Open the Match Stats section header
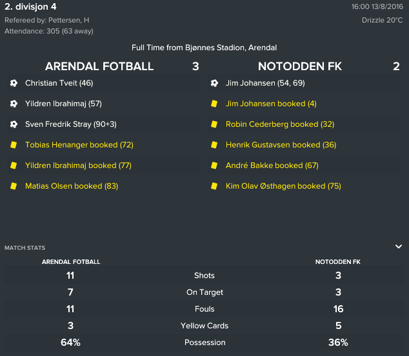Image resolution: width=409 pixels, height=356 pixels. 25,248
